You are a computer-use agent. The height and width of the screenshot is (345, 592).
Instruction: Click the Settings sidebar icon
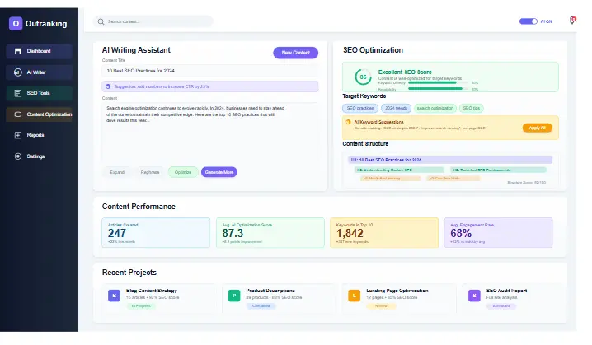pos(18,156)
